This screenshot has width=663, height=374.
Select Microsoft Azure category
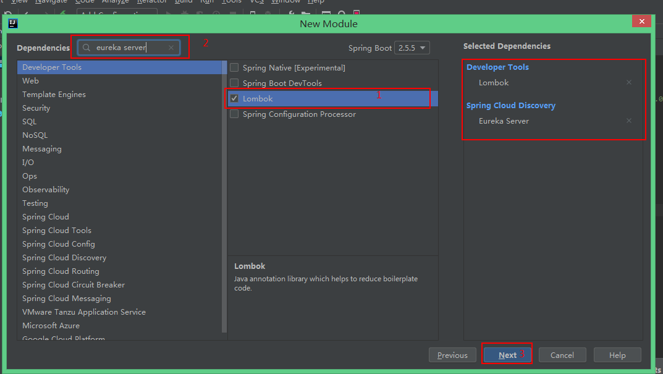[119, 325]
